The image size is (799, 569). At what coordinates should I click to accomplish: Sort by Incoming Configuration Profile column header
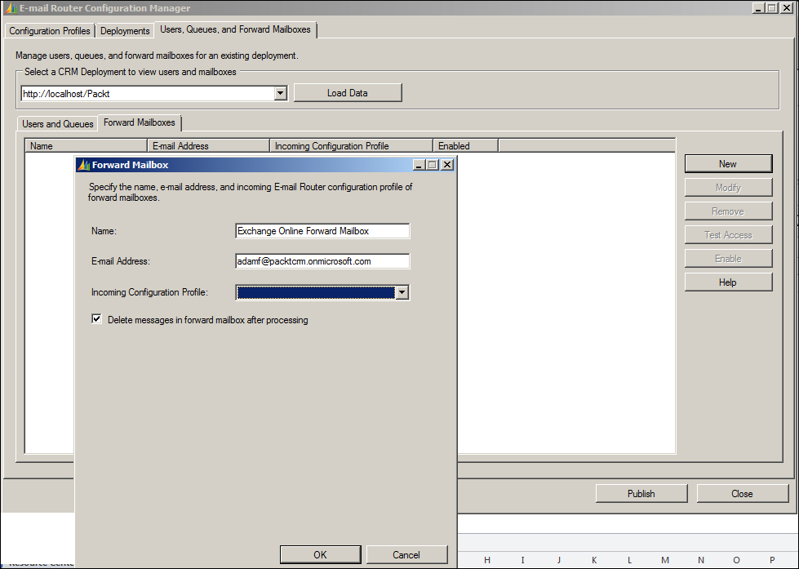click(x=351, y=146)
